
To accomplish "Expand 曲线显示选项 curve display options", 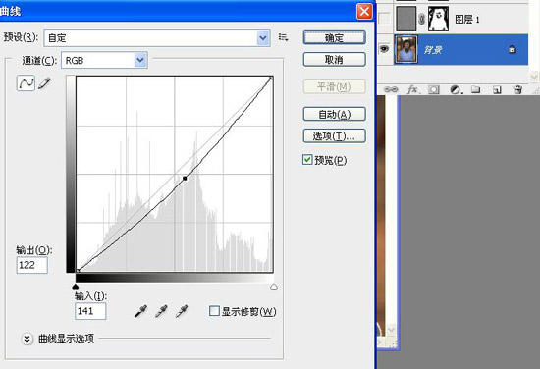I will point(27,339).
